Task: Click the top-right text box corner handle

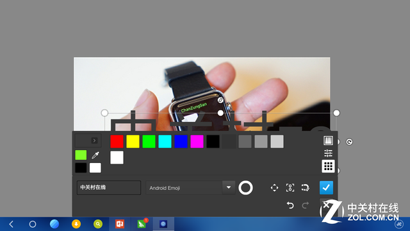Action: point(336,113)
